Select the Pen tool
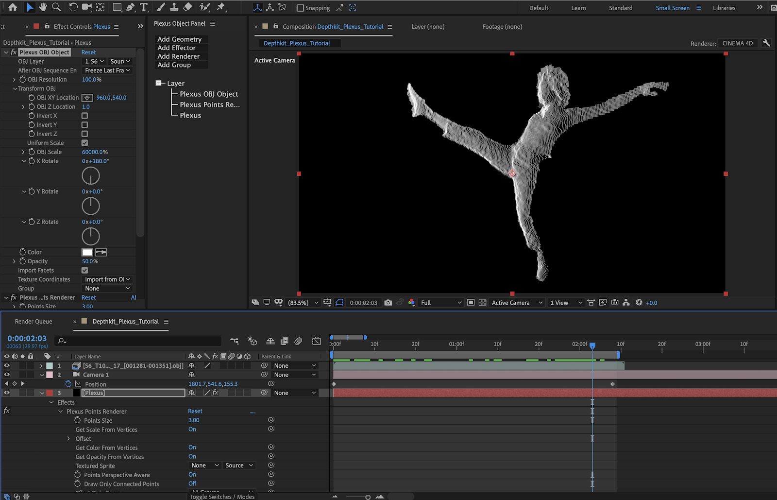This screenshot has height=500, width=777. coord(131,7)
